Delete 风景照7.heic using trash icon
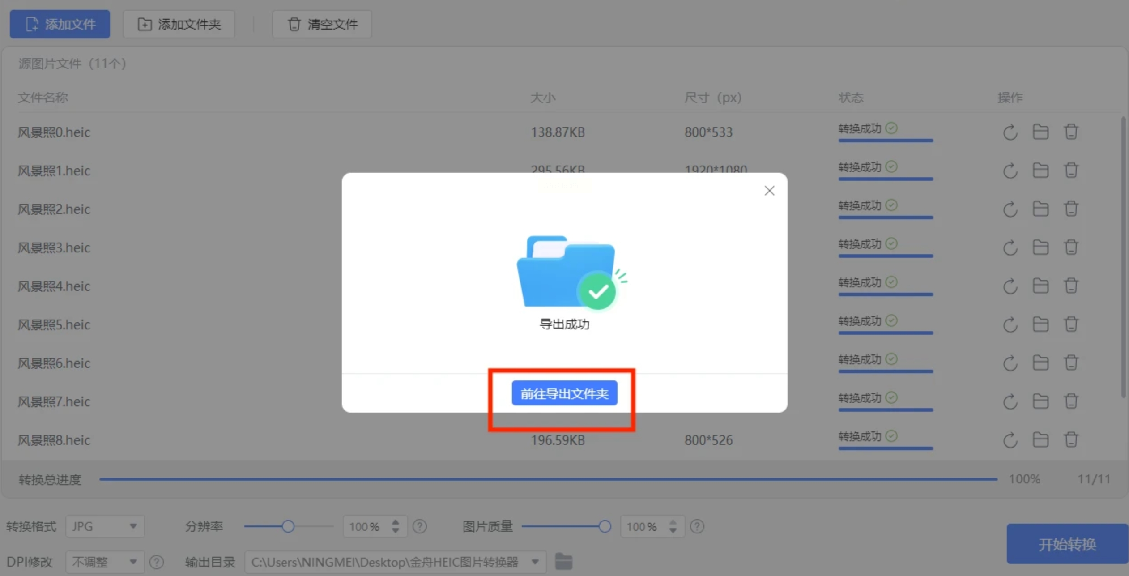 tap(1070, 401)
